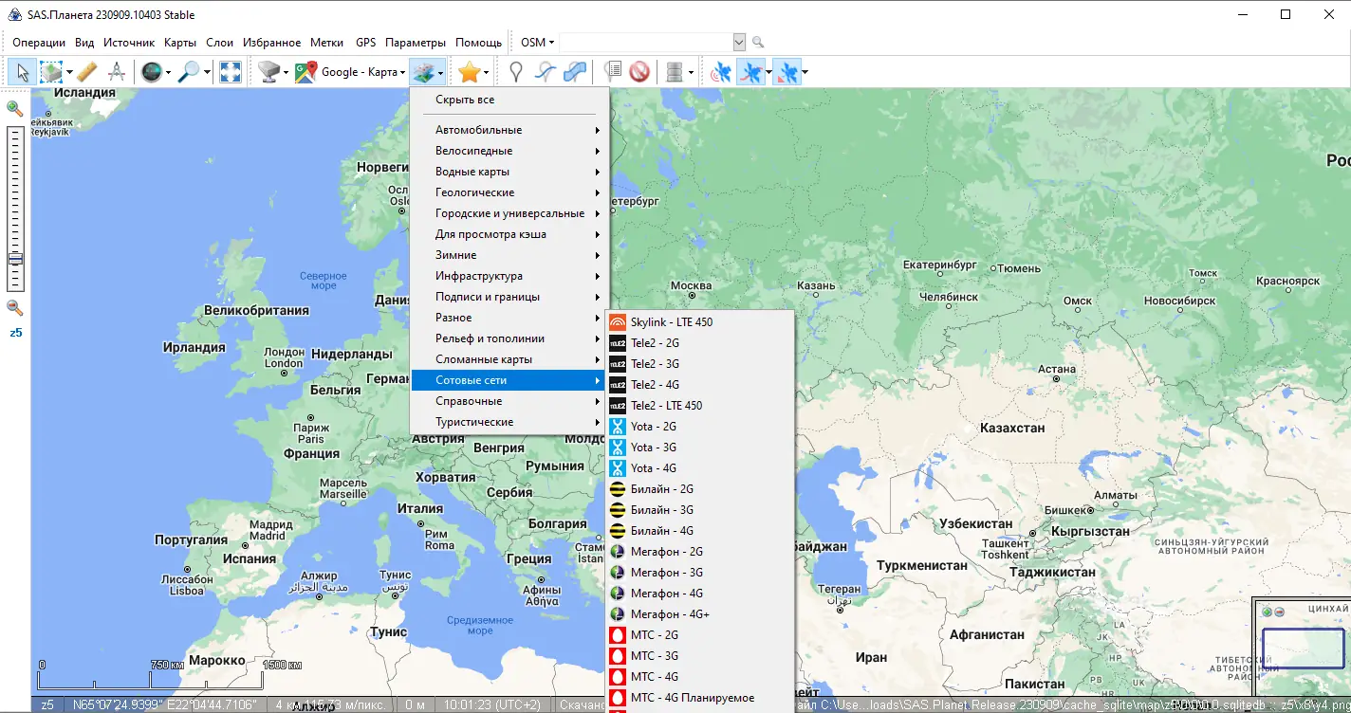Viewport: 1351px width, 713px height.
Task: Click the OSM search input field
Action: tap(646, 43)
